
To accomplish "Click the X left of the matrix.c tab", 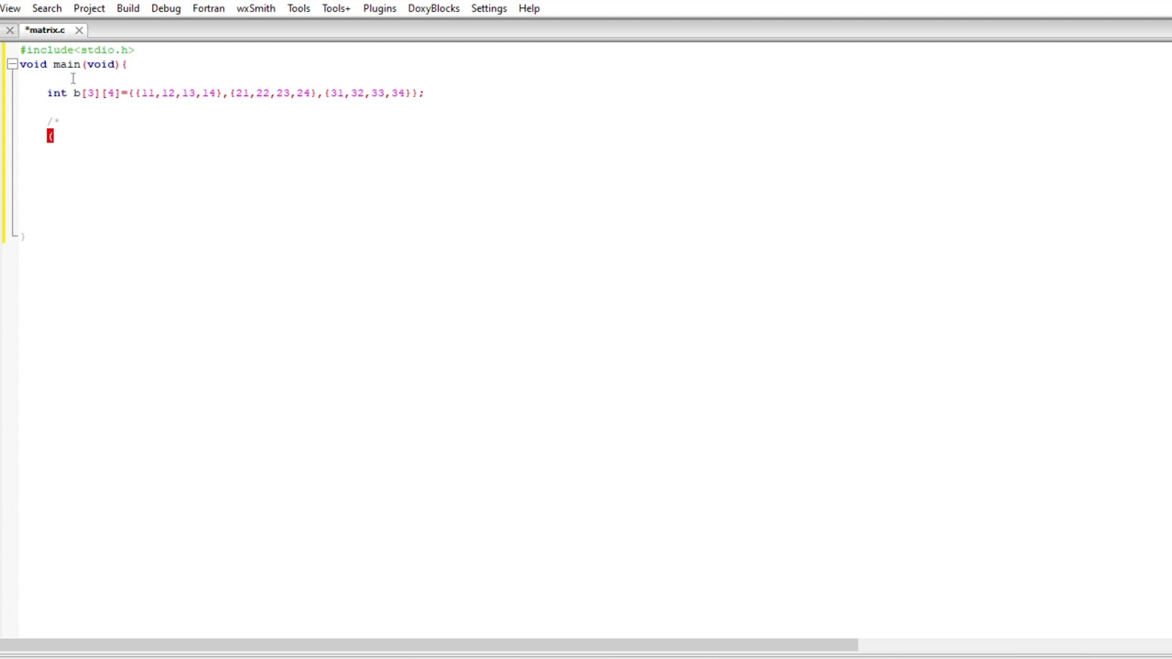I will coord(9,30).
